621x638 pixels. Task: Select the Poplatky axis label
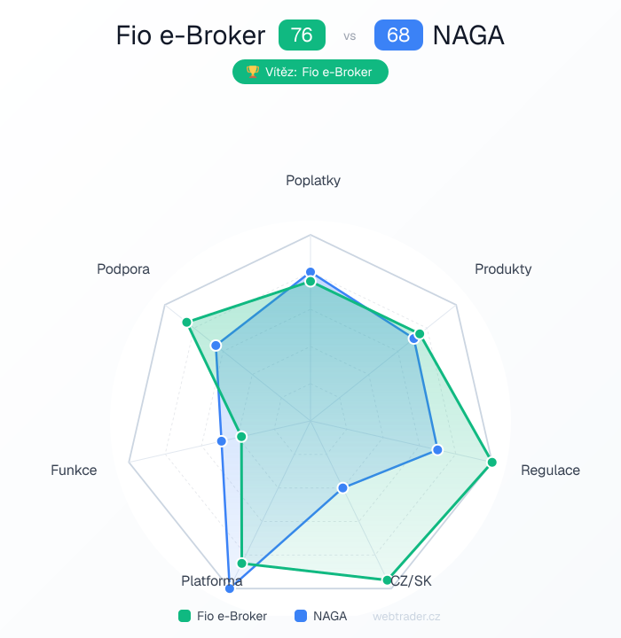pos(313,181)
